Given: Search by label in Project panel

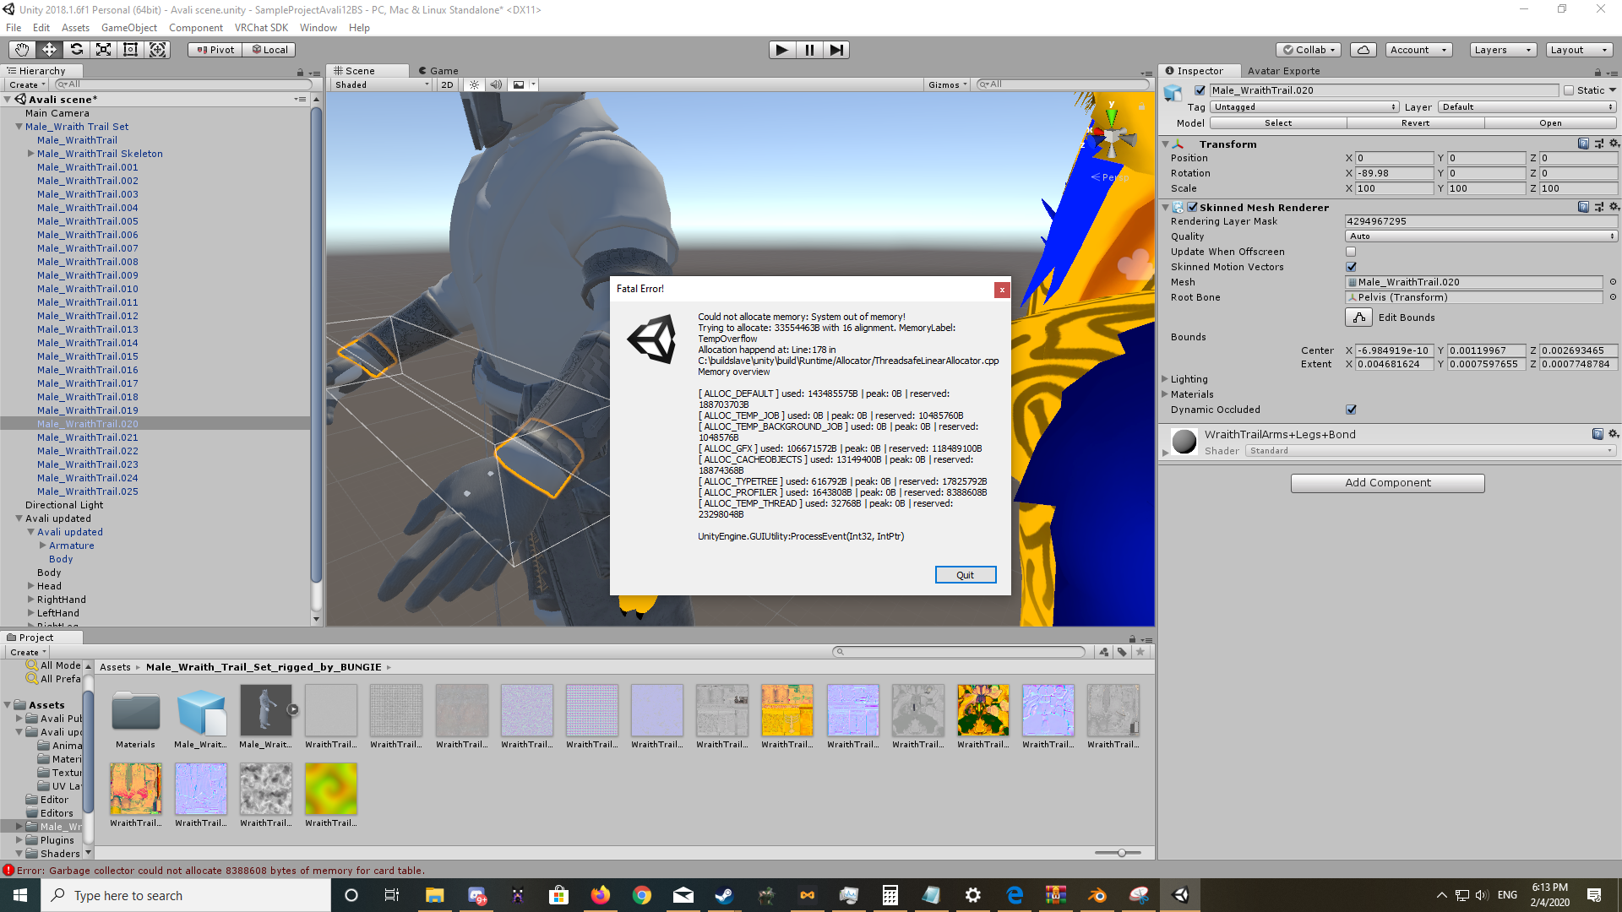Looking at the screenshot, I should click(x=1122, y=652).
